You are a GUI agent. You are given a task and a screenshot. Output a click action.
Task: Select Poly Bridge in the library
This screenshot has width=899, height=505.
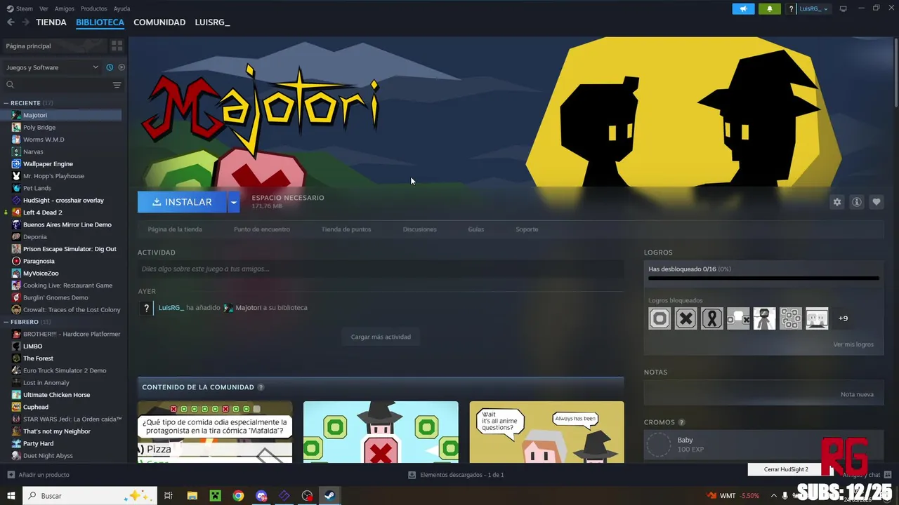point(39,127)
